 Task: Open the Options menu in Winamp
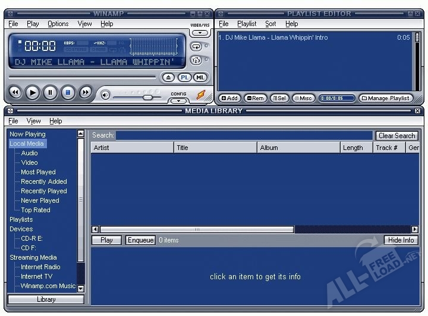coord(58,24)
